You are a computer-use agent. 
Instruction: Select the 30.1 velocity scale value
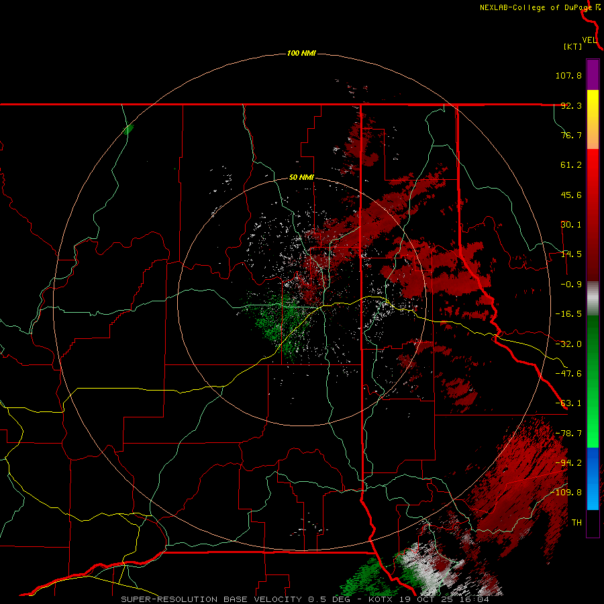(571, 225)
